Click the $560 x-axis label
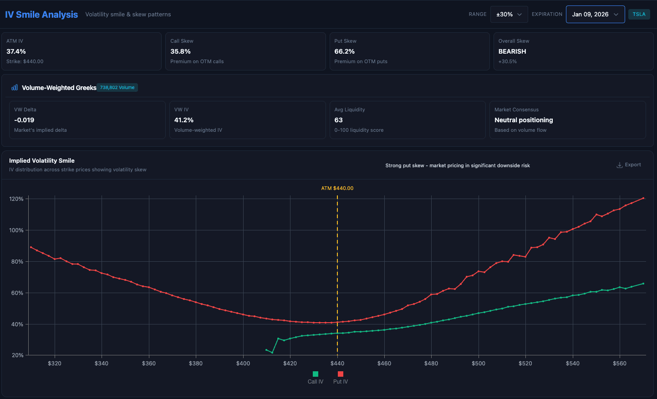 tap(620, 364)
